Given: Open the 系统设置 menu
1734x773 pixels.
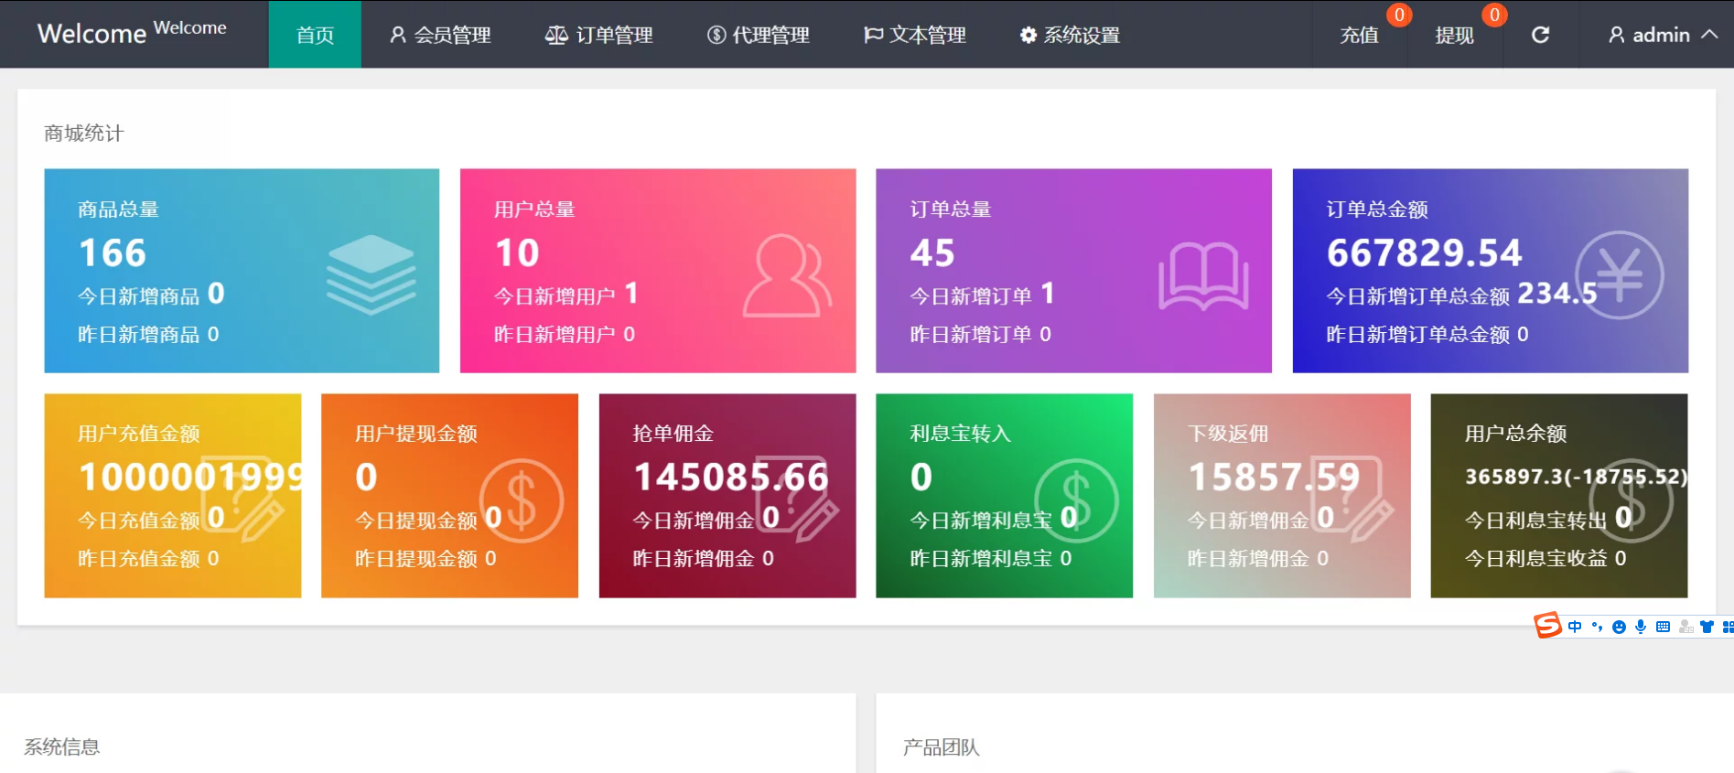Looking at the screenshot, I should [x=1070, y=35].
